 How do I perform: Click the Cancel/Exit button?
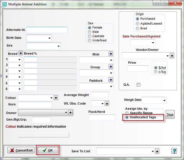click(x=20, y=150)
